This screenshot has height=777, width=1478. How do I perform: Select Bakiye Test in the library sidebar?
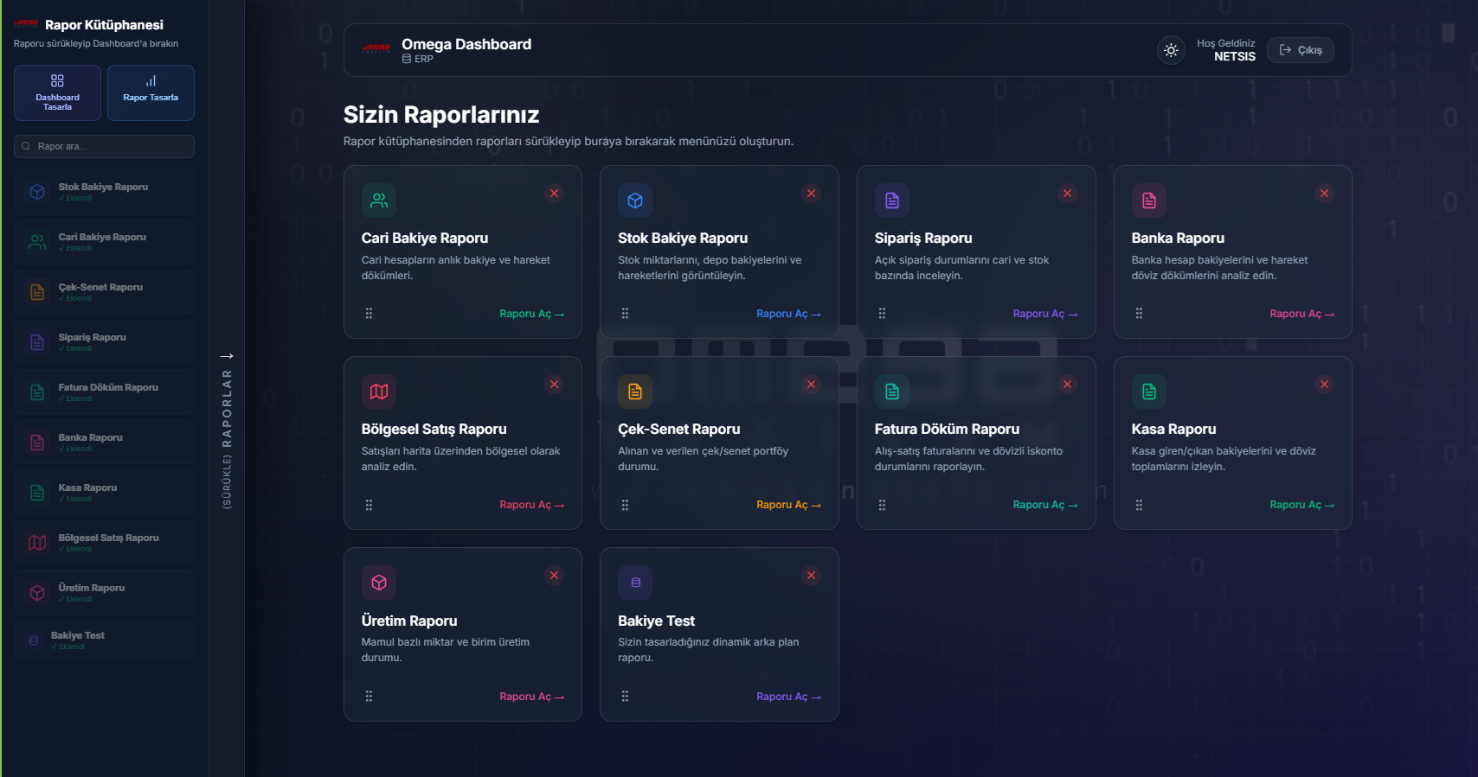[104, 640]
